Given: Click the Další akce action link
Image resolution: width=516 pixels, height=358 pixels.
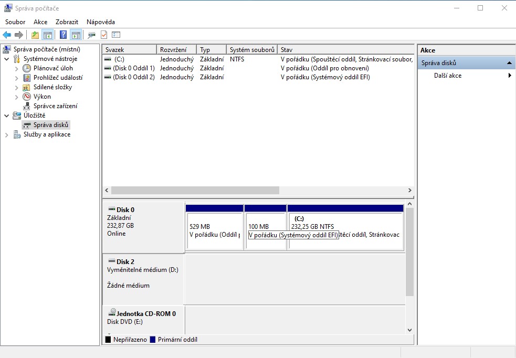Looking at the screenshot, I should pos(448,76).
